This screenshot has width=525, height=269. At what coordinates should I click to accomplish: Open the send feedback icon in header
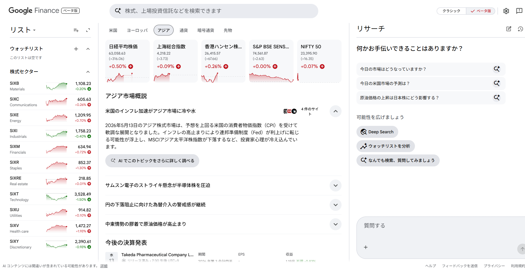coord(519,11)
